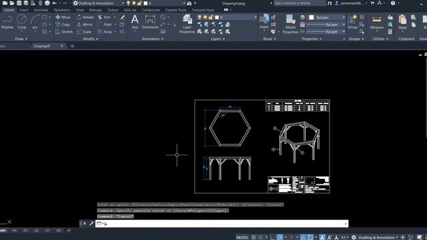
Task: Click the Autodesk App Store cart icon
Action: click(x=372, y=3)
